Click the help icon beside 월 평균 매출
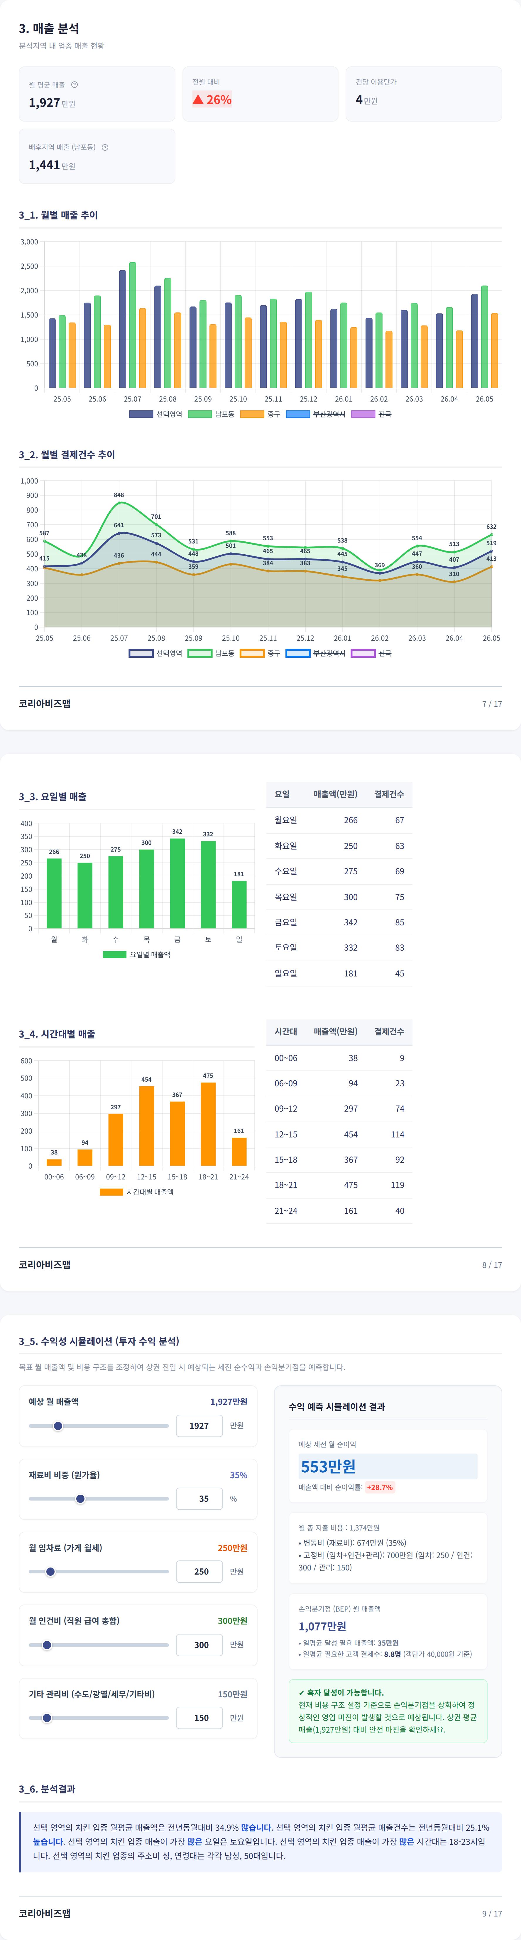Image resolution: width=521 pixels, height=1940 pixels. 75,84
